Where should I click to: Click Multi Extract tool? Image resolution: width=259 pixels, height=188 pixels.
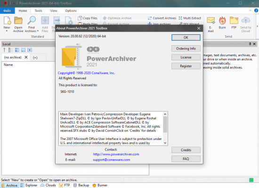[190, 18]
